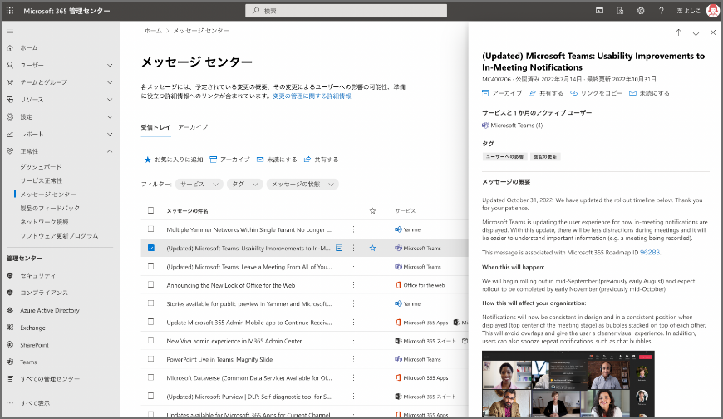Click 共有する in list toolbar
723x419 pixels.
pos(321,160)
